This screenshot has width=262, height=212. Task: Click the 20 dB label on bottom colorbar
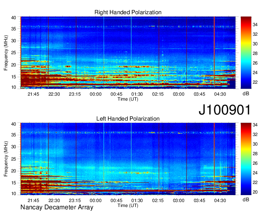click(x=255, y=192)
